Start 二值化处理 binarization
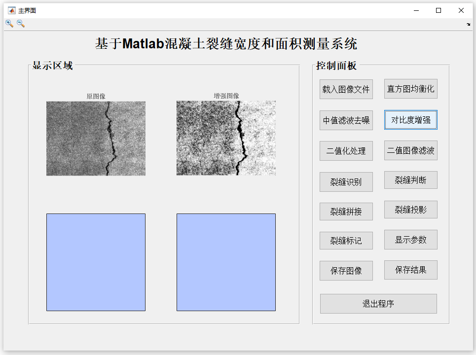476x355 pixels. click(x=346, y=151)
